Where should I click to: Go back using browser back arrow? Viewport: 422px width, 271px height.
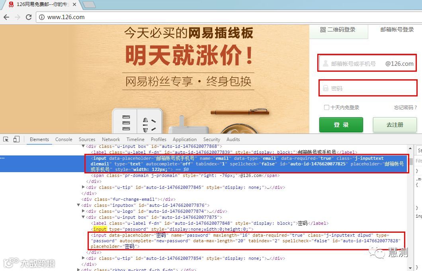(6, 17)
